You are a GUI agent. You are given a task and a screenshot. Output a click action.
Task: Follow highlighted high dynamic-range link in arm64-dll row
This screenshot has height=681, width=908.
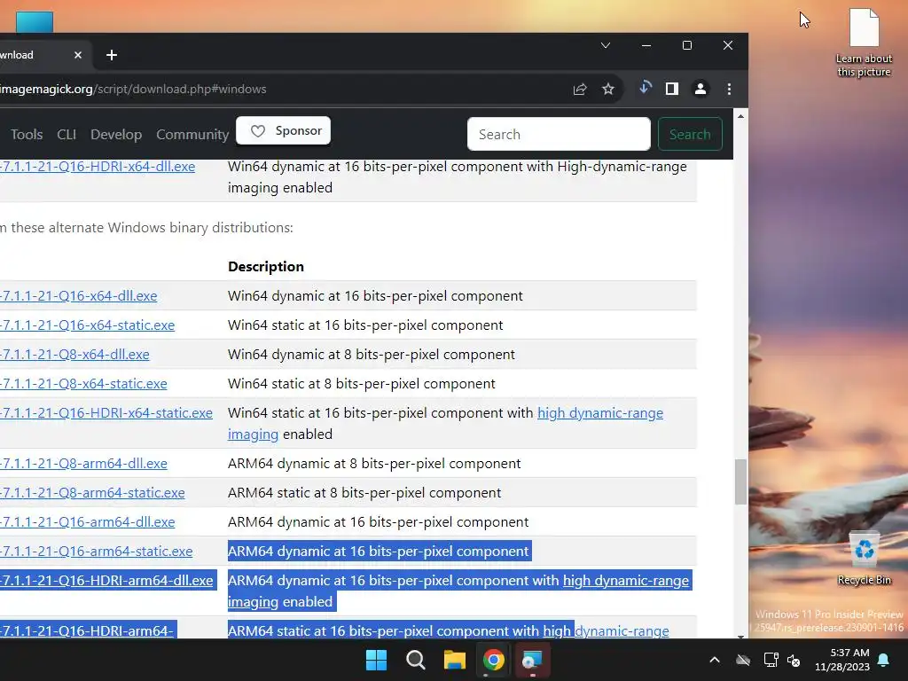pyautogui.click(x=625, y=580)
